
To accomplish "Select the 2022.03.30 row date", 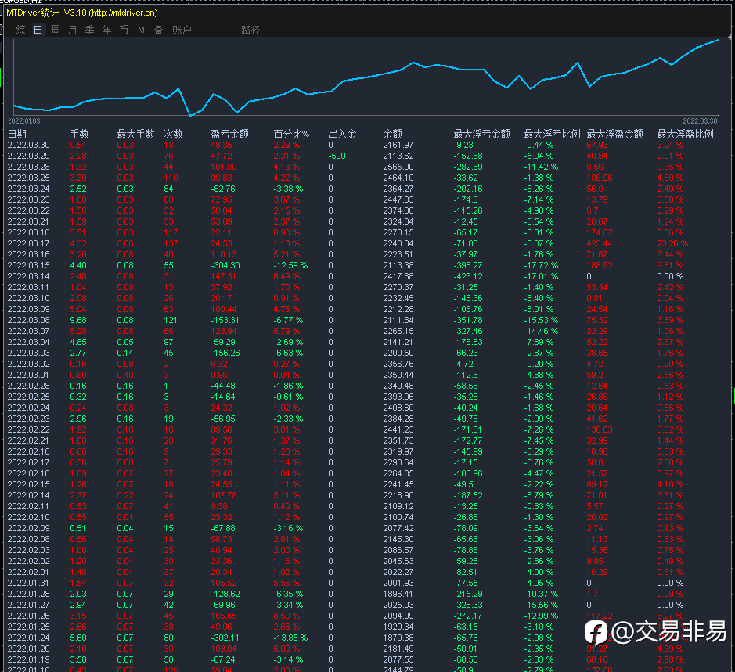I will click(x=28, y=145).
